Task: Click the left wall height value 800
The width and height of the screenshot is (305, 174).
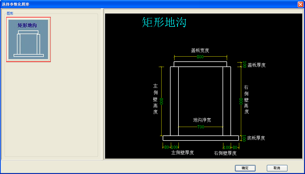Action: (162, 101)
